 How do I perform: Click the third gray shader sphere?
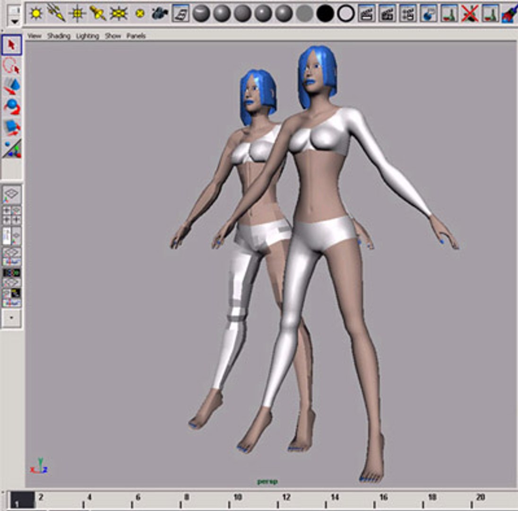(242, 14)
